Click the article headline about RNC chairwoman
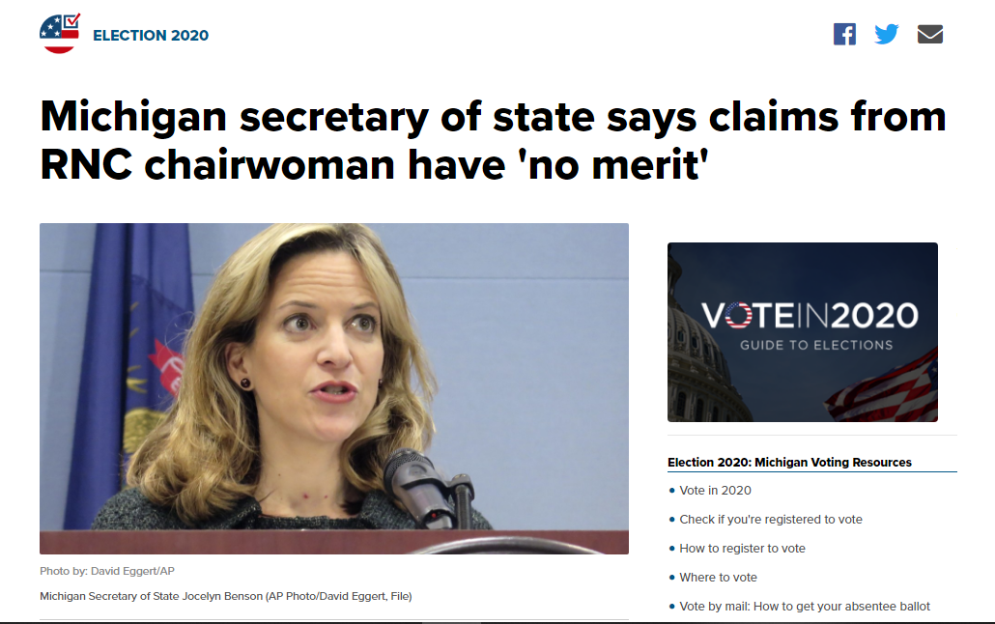Screen dimensions: 995x624 click(493, 140)
